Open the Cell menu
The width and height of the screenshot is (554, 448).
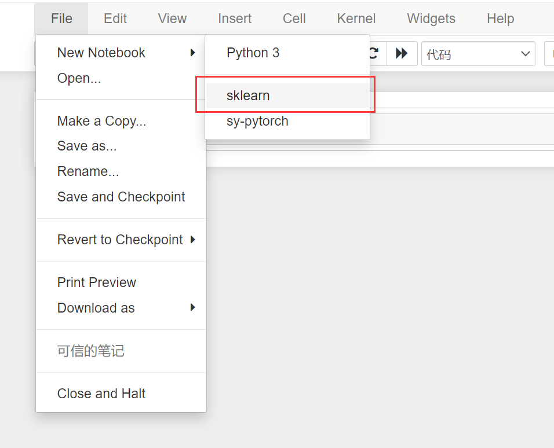[293, 19]
